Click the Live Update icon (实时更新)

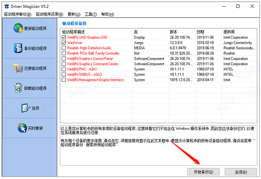tap(22, 128)
